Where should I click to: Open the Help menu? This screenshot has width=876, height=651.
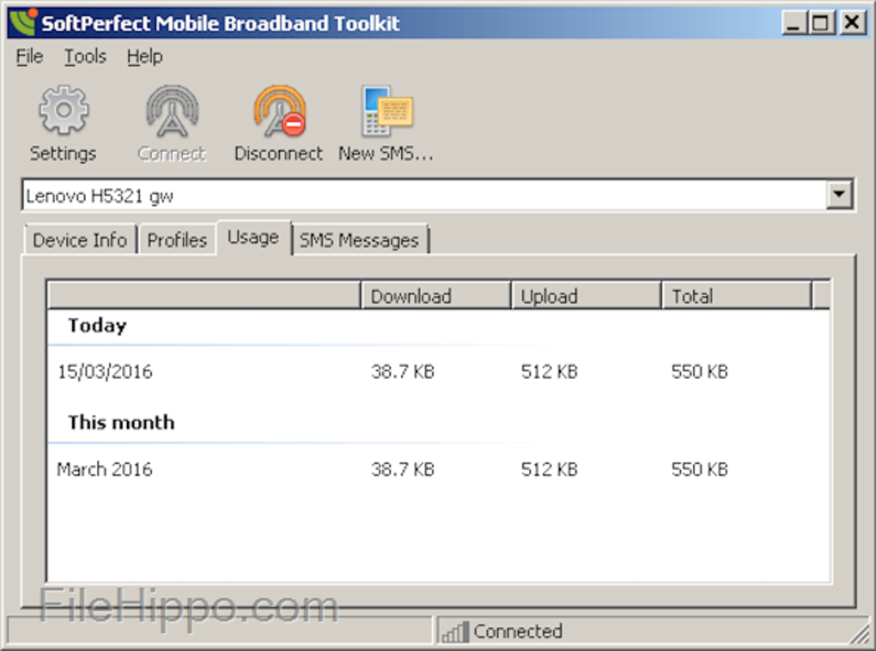coord(144,57)
